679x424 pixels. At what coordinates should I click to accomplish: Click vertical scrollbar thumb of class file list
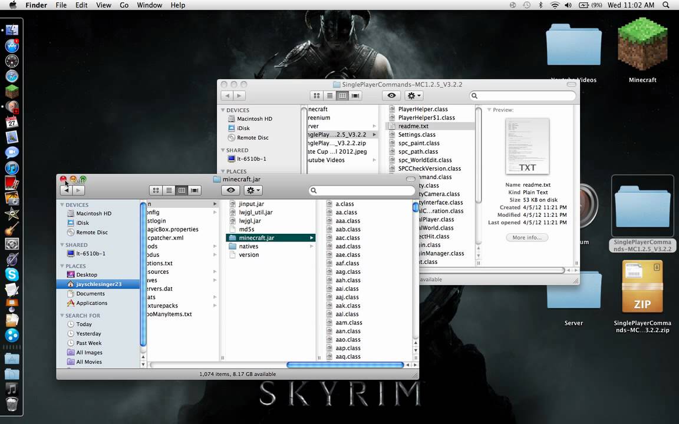click(x=416, y=207)
